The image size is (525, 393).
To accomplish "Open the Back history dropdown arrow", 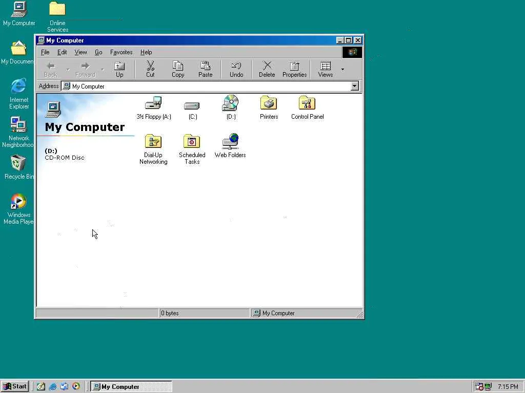I will tap(68, 70).
